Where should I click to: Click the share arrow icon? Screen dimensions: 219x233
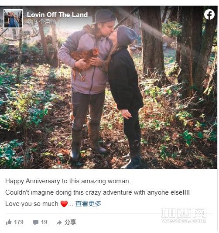[59, 223]
